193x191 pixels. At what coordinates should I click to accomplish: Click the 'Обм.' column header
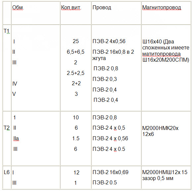18,8
